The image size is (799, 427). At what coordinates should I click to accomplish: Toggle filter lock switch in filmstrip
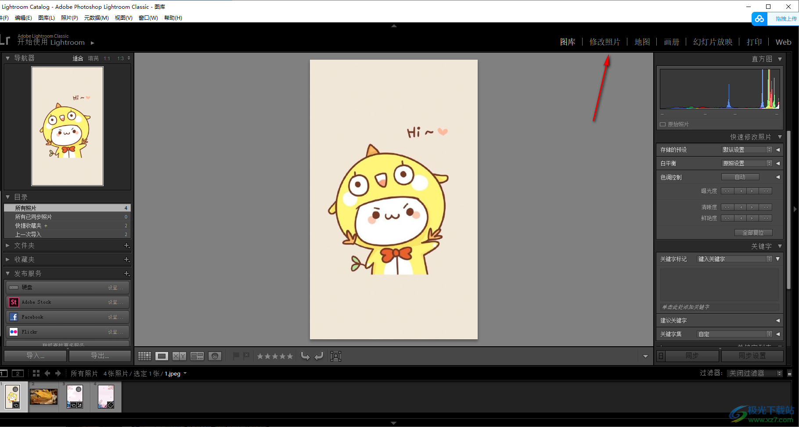point(790,373)
